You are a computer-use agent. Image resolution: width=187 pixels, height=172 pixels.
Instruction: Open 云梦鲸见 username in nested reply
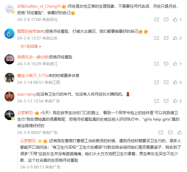tap(28, 141)
